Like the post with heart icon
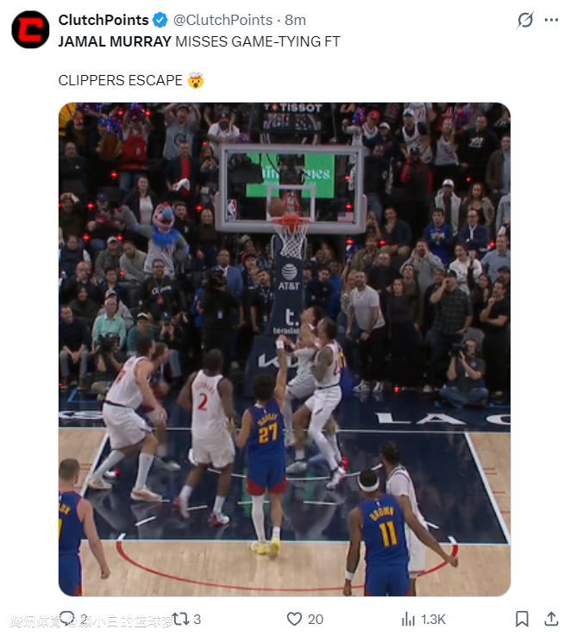This screenshot has height=636, width=570. pyautogui.click(x=294, y=620)
